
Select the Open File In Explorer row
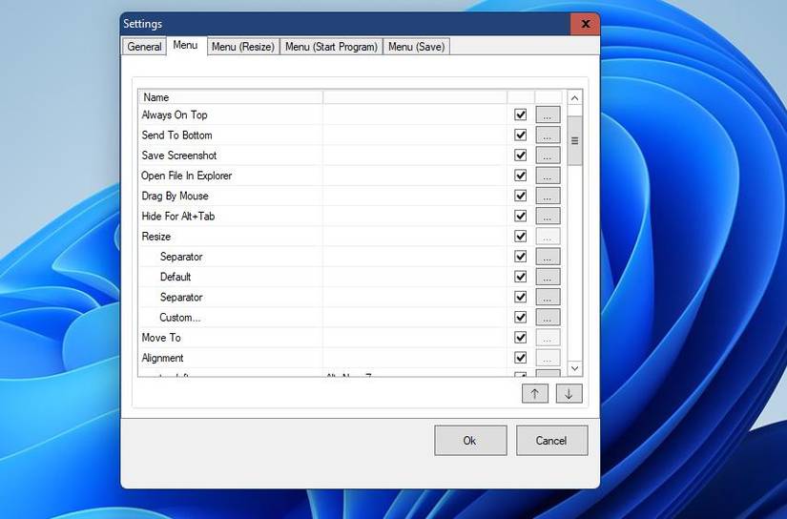tap(349, 176)
